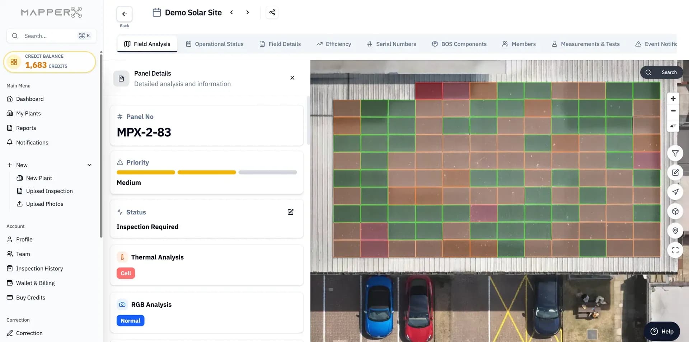Click the sidebar Search field
This screenshot has height=342, width=689.
click(x=51, y=36)
